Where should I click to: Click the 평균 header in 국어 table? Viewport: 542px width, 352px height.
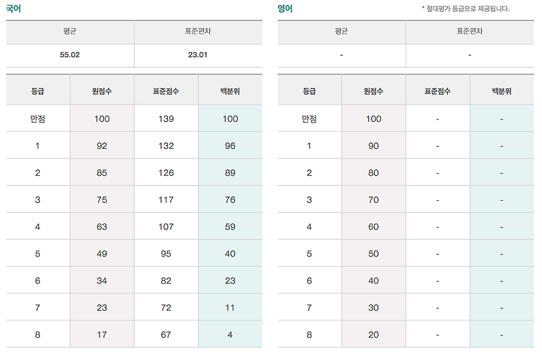[x=70, y=31]
